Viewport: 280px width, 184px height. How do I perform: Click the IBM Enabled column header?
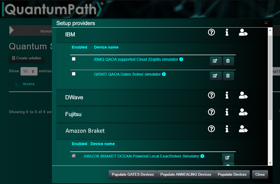pyautogui.click(x=79, y=47)
